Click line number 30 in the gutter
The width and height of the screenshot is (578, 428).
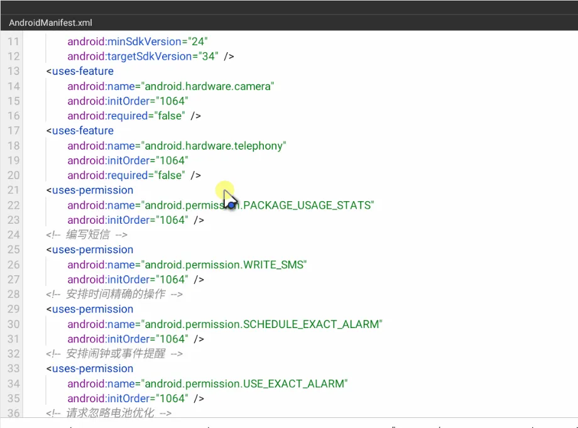[13, 324]
